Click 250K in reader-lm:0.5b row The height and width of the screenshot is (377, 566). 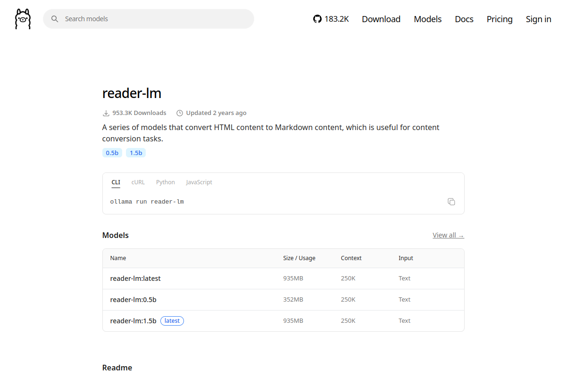tap(348, 300)
